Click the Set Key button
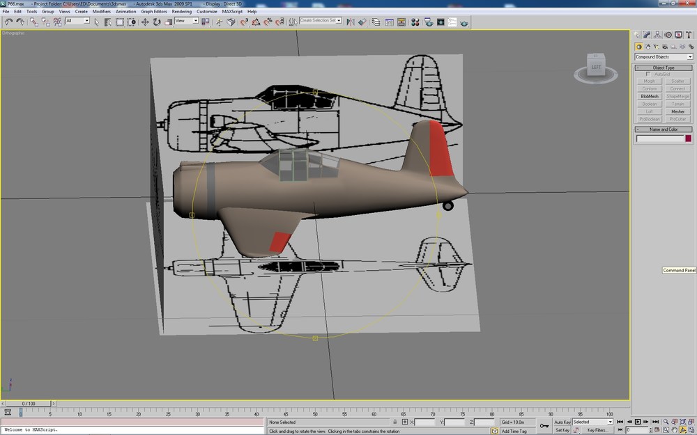The width and height of the screenshot is (697, 435). pos(562,430)
